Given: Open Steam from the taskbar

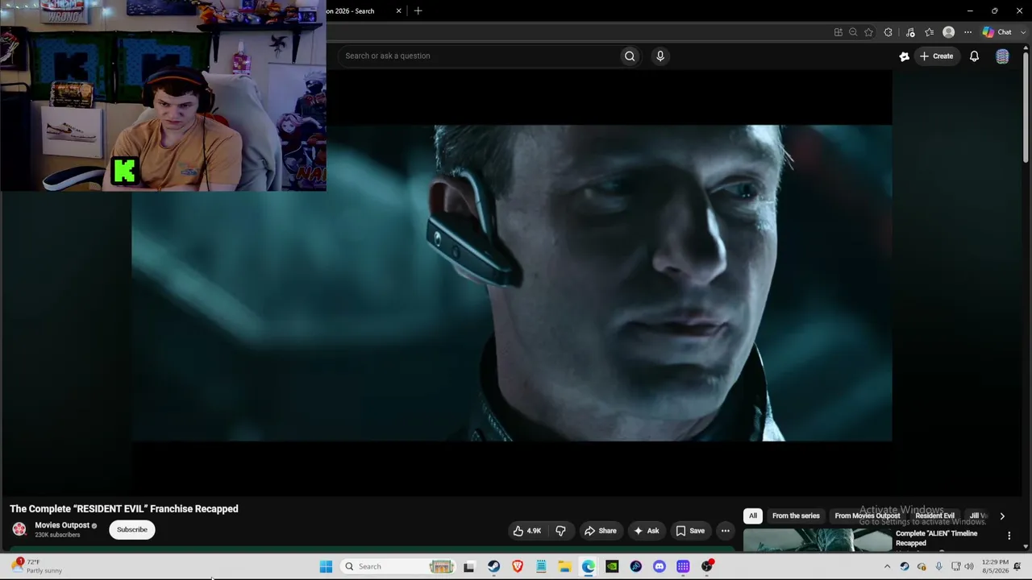Looking at the screenshot, I should point(493,566).
